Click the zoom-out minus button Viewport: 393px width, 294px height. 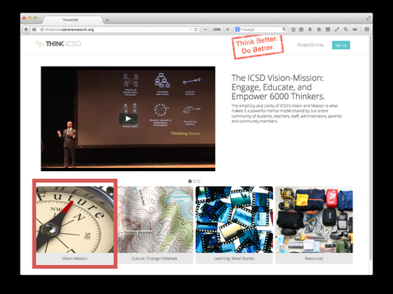(x=206, y=29)
